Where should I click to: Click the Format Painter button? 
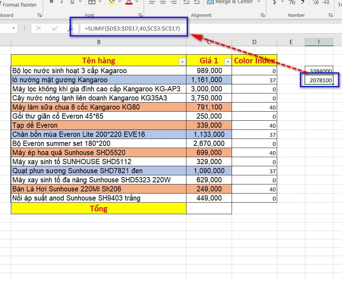(19, 5)
